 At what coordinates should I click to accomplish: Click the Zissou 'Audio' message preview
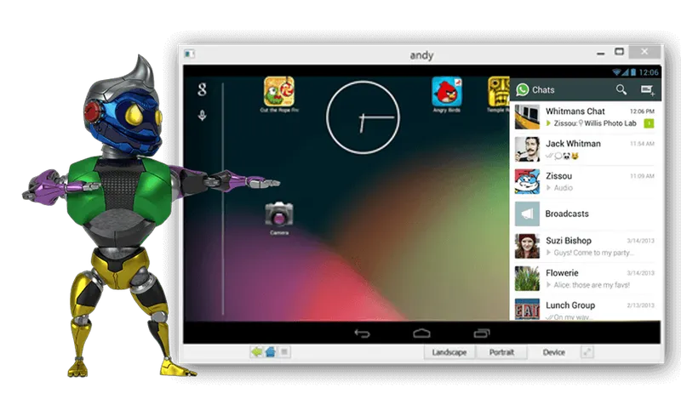[564, 188]
